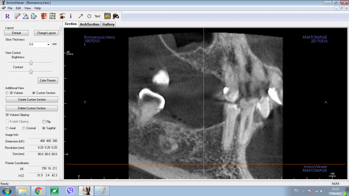Click the eye visibility icon in toolbar
Image resolution: width=349 pixels, height=196 pixels.
[x=62, y=16]
